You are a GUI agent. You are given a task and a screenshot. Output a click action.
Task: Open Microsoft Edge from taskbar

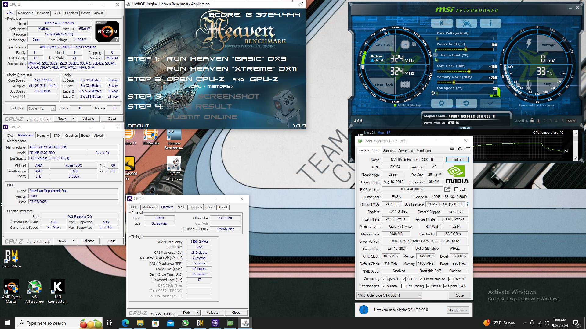pyautogui.click(x=125, y=323)
